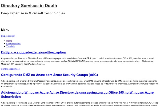
Task: Open the DirSync stopped-extension-dll-exception post
Action: (34, 52)
